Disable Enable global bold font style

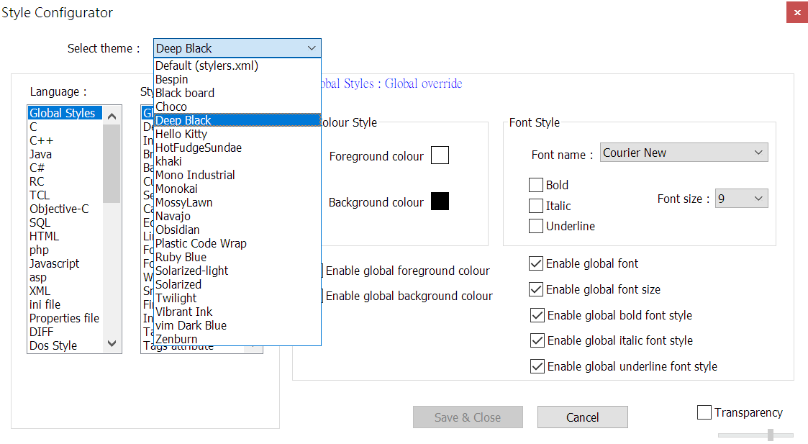coord(537,314)
